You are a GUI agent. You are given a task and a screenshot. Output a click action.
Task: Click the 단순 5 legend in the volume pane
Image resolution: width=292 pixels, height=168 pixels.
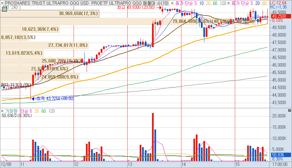tap(26, 111)
